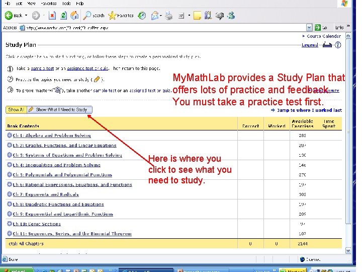Image resolution: width=362 pixels, height=272 pixels.
Task: Expand Ch 11: Sequences, Series plus icon
Action: [x=9, y=234]
